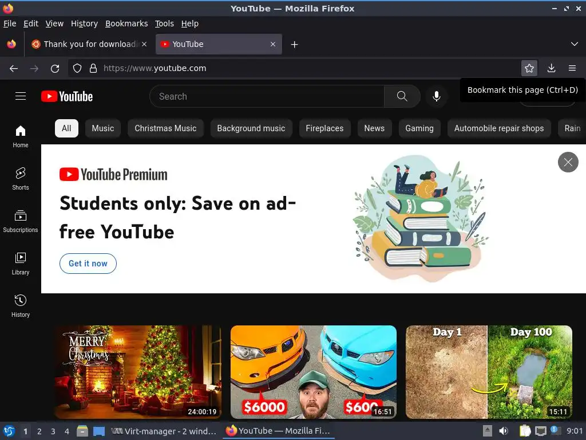Open the Tools menu
586x440 pixels.
coord(164,23)
